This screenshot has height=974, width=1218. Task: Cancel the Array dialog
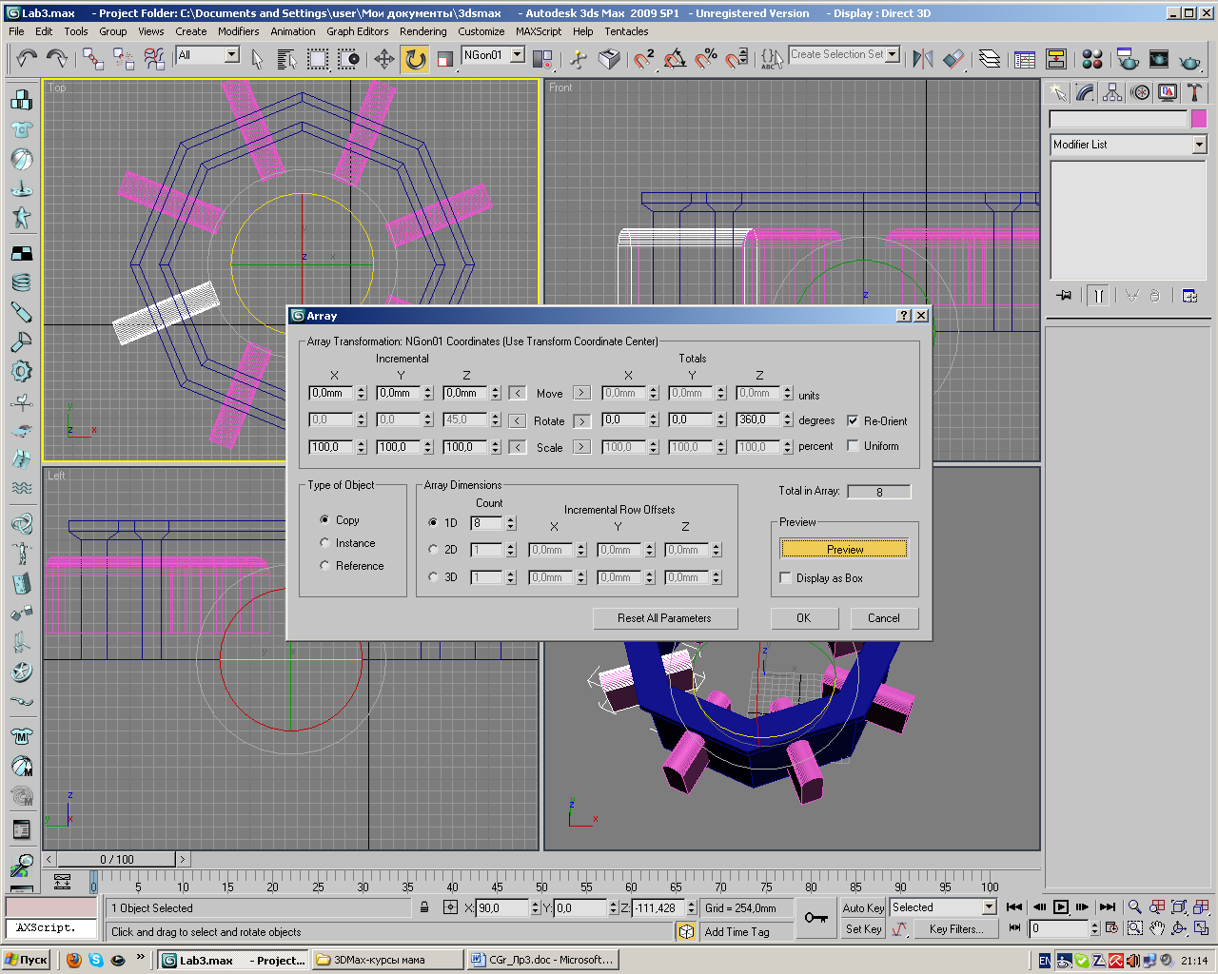pos(884,618)
